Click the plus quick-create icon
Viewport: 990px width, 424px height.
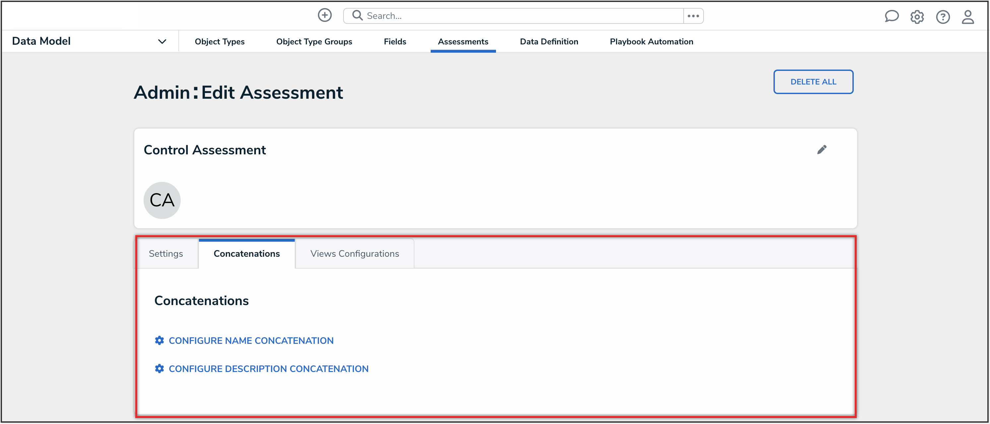click(324, 15)
